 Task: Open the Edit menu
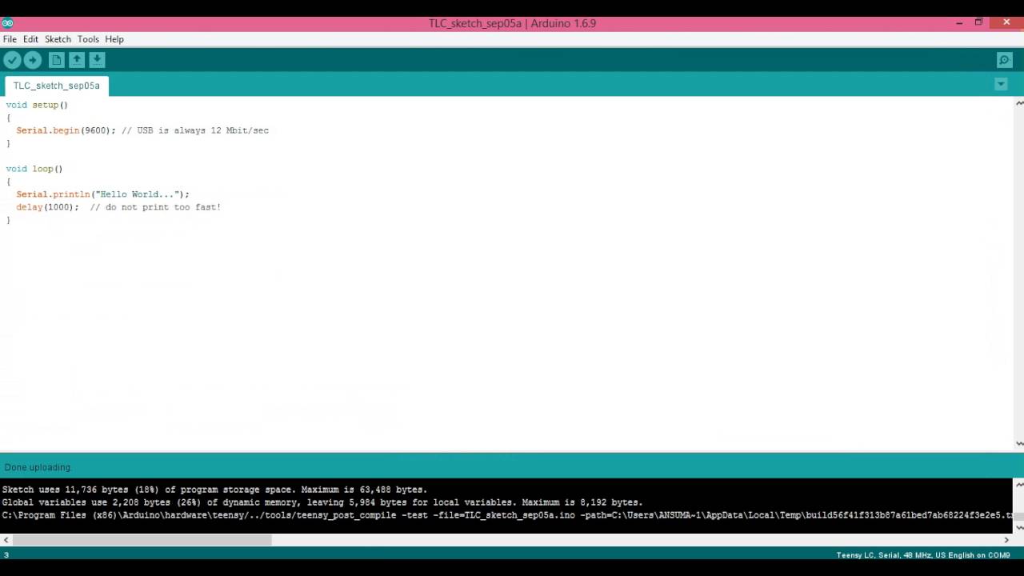pyautogui.click(x=30, y=39)
